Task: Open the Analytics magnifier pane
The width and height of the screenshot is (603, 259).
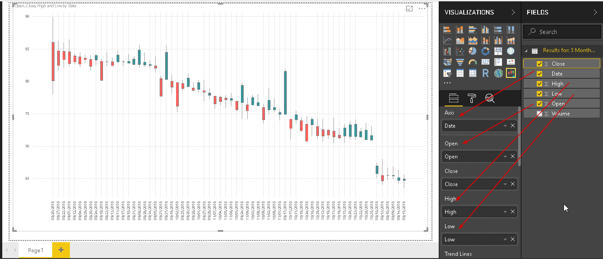Action: coord(490,98)
